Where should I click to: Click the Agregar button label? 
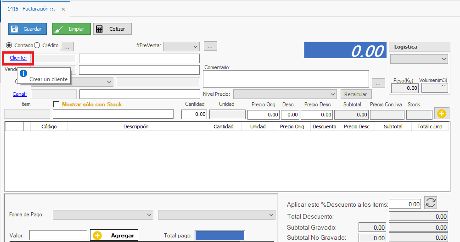point(123,235)
